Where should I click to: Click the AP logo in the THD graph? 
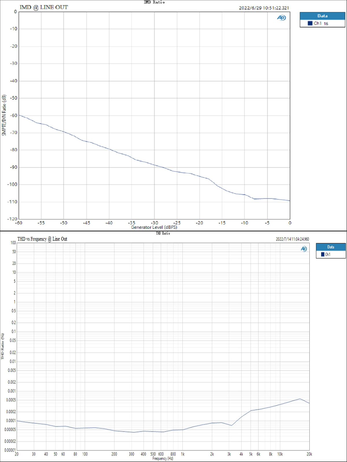(x=304, y=249)
